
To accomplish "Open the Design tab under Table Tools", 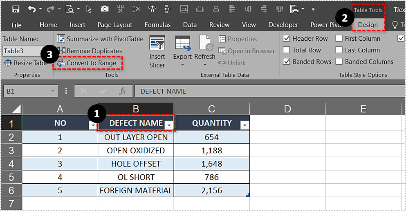I will (368, 25).
